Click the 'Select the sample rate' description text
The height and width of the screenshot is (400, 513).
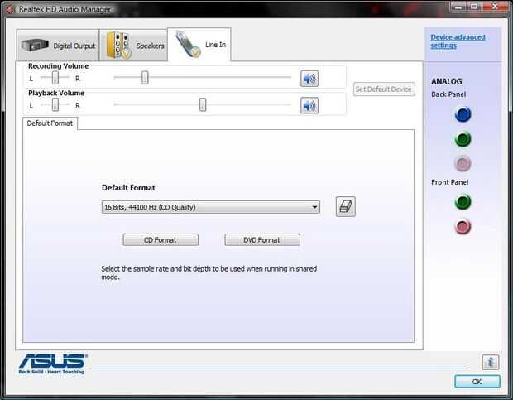tap(209, 272)
